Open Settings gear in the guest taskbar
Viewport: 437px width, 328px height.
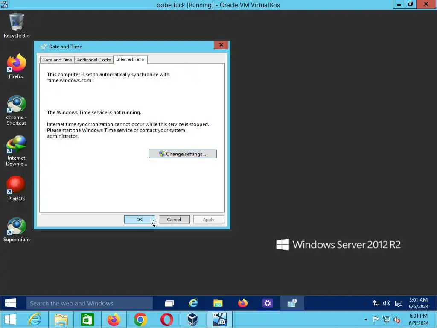coord(267,303)
